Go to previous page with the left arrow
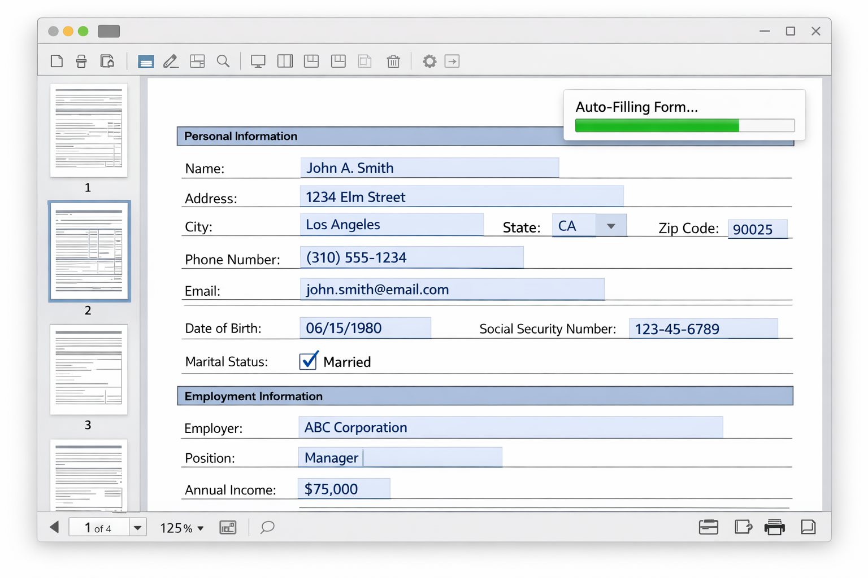Screen dimensions: 868x578 (54, 527)
